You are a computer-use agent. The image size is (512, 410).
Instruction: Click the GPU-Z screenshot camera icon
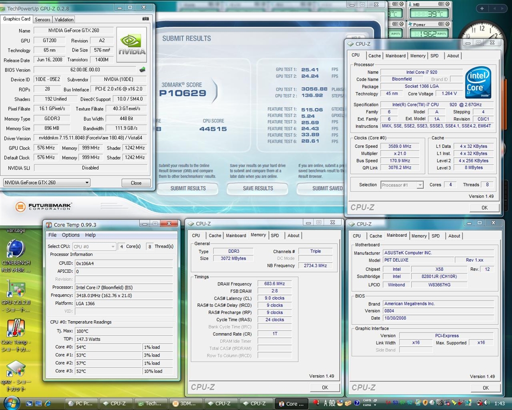pyautogui.click(x=145, y=19)
